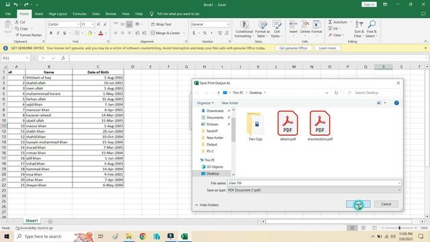Apply Percent style
430x242 pixels.
click(x=204, y=33)
